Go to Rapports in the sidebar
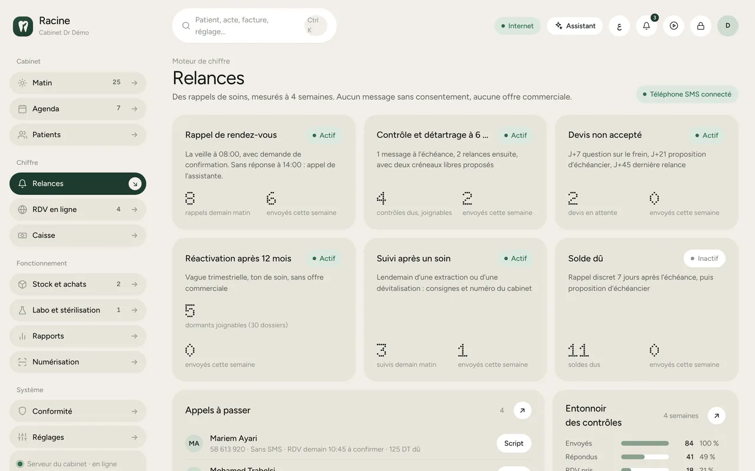The width and height of the screenshot is (755, 471). point(78,336)
